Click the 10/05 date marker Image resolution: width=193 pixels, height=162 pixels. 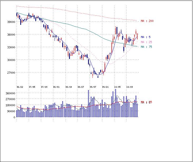click(x=117, y=87)
